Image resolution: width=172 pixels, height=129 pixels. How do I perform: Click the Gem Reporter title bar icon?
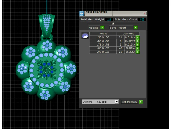[82, 14]
